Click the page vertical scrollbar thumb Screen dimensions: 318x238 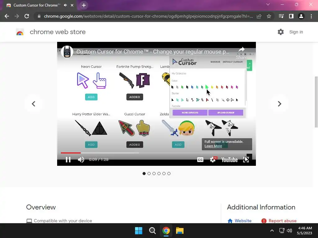[316, 102]
